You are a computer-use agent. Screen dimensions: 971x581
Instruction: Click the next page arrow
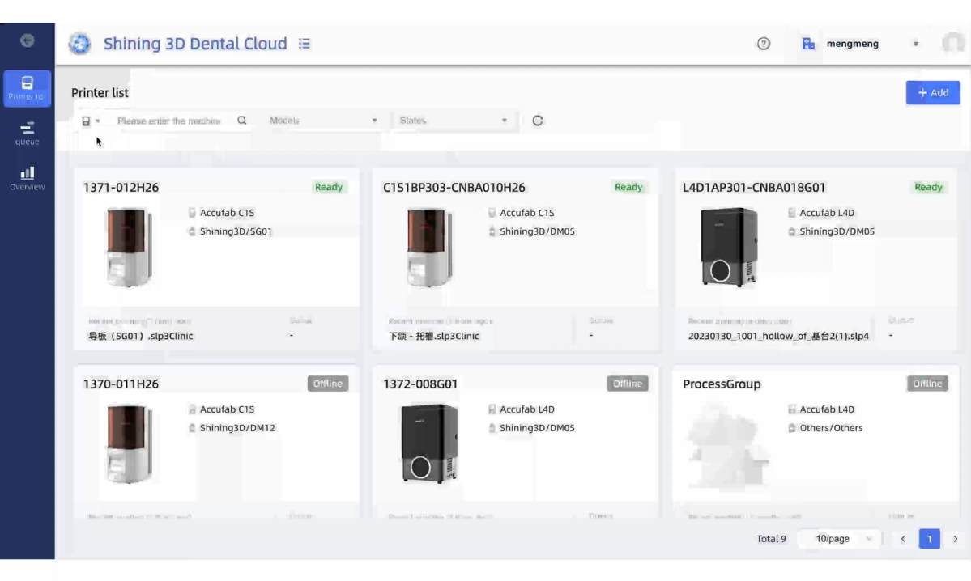[955, 539]
